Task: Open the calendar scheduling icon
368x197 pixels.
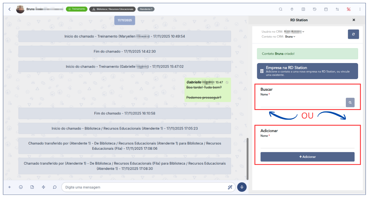Action: click(326, 9)
